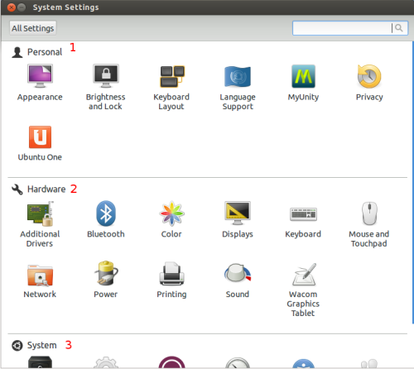Click the Personal section heading
The height and width of the screenshot is (369, 414).
click(45, 52)
